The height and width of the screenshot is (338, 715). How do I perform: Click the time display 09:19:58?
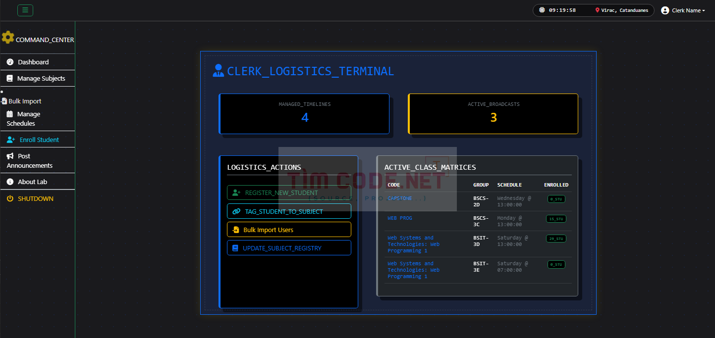[562, 10]
